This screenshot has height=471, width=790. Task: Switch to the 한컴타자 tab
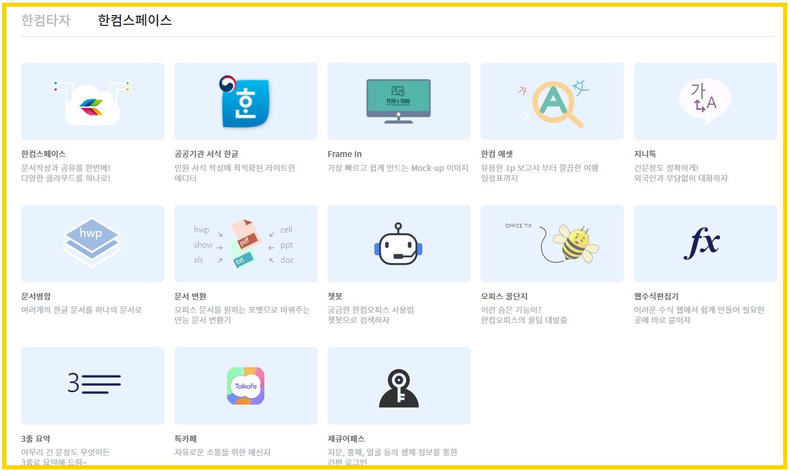tap(46, 21)
